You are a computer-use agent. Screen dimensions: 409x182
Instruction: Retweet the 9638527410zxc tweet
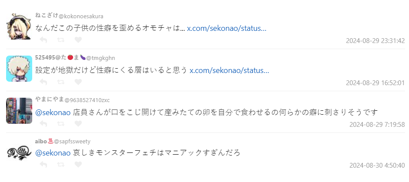pyautogui.click(x=61, y=124)
